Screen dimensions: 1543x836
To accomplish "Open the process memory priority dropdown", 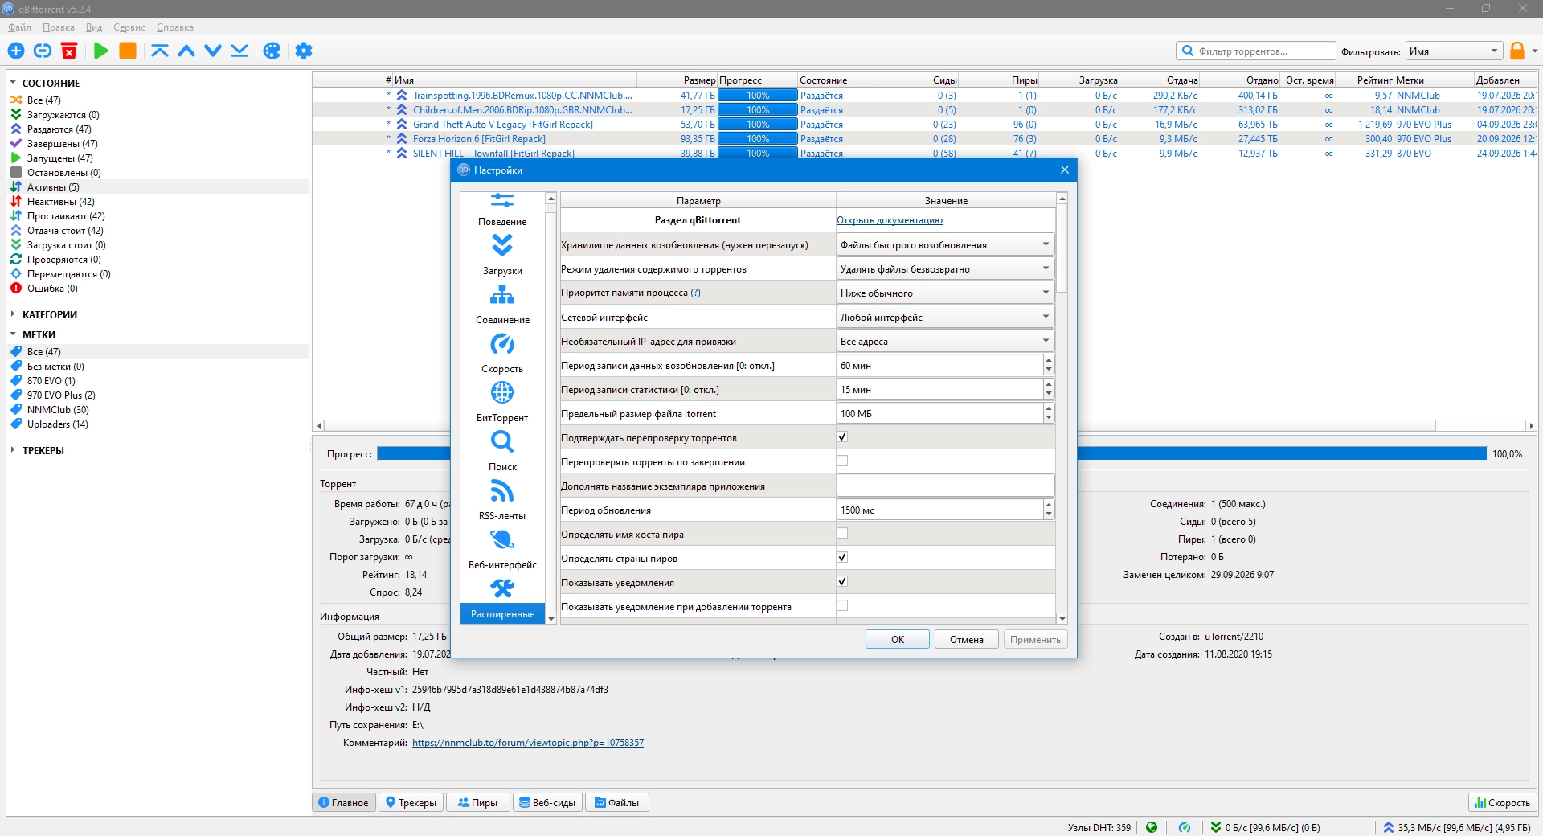I will pyautogui.click(x=945, y=293).
